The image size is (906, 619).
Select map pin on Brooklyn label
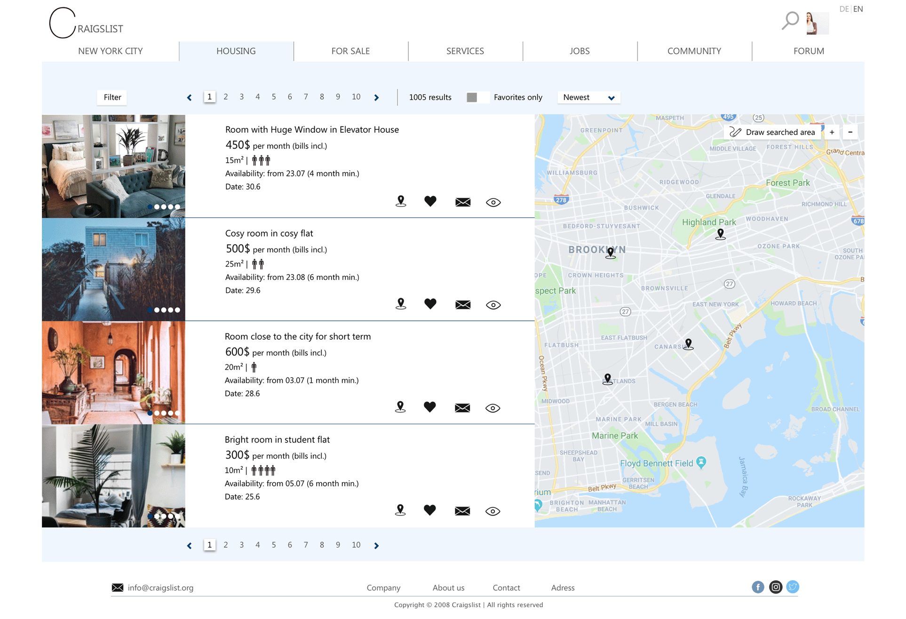tap(611, 253)
